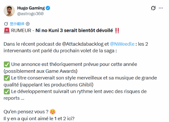Click the Grok icon beside more options

tap(153, 8)
